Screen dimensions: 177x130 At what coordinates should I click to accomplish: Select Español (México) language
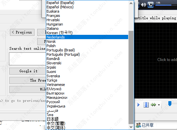(87, 7)
